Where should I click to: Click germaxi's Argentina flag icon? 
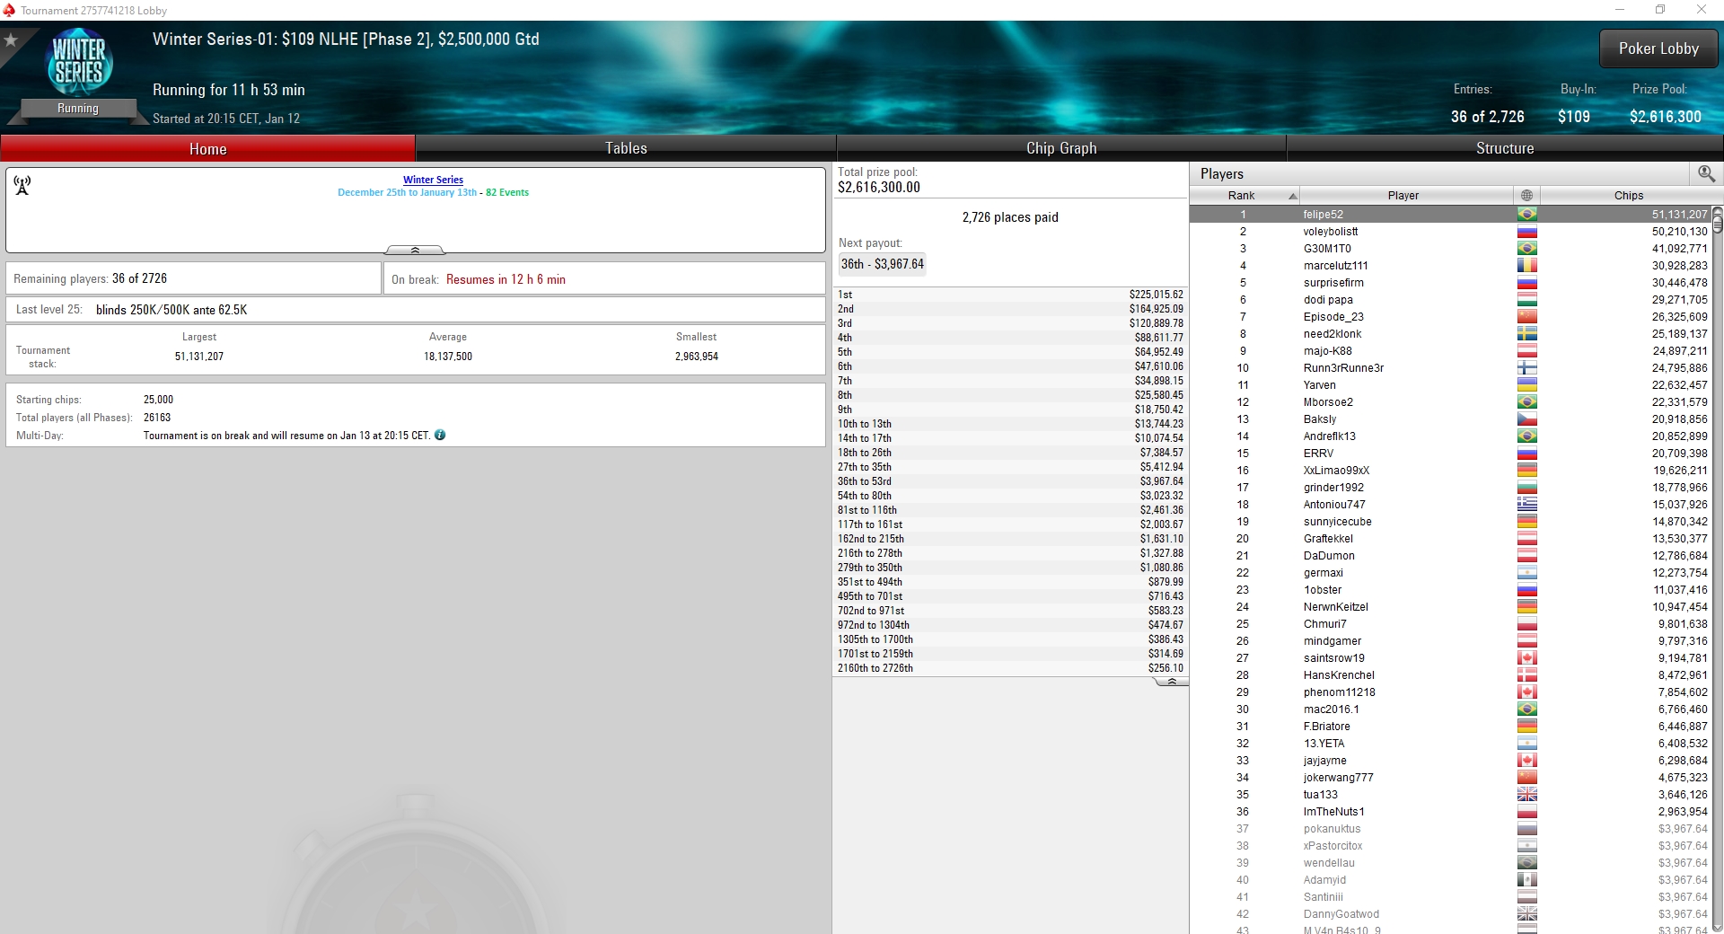(1526, 573)
